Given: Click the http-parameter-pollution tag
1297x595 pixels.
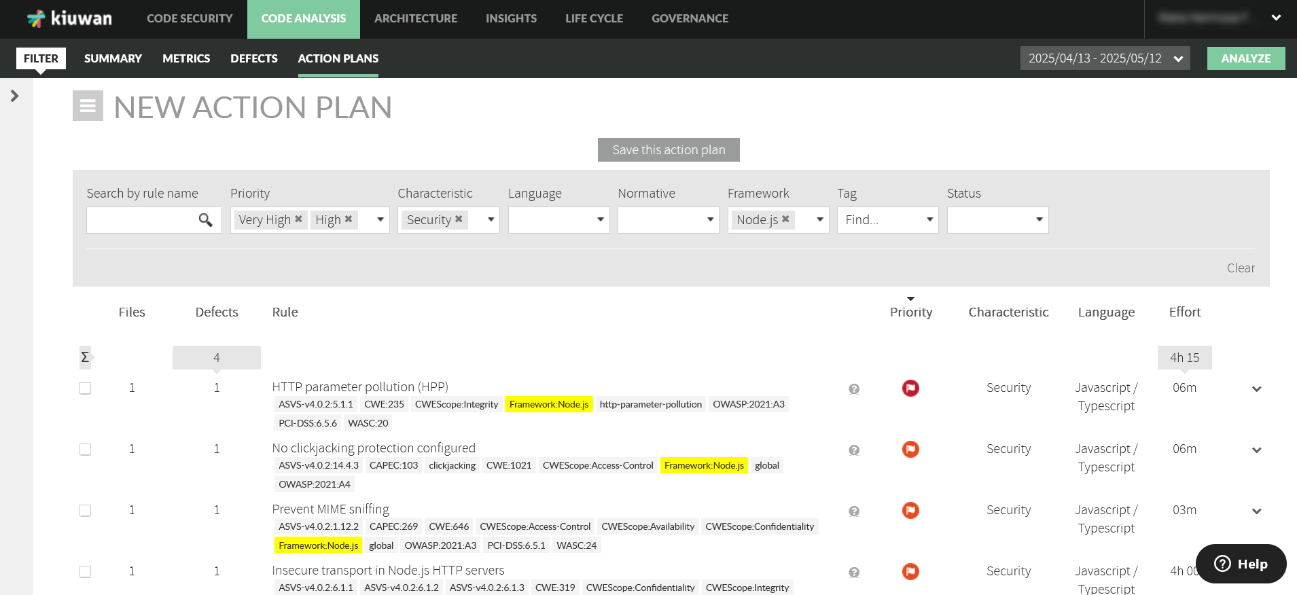Looking at the screenshot, I should (651, 404).
